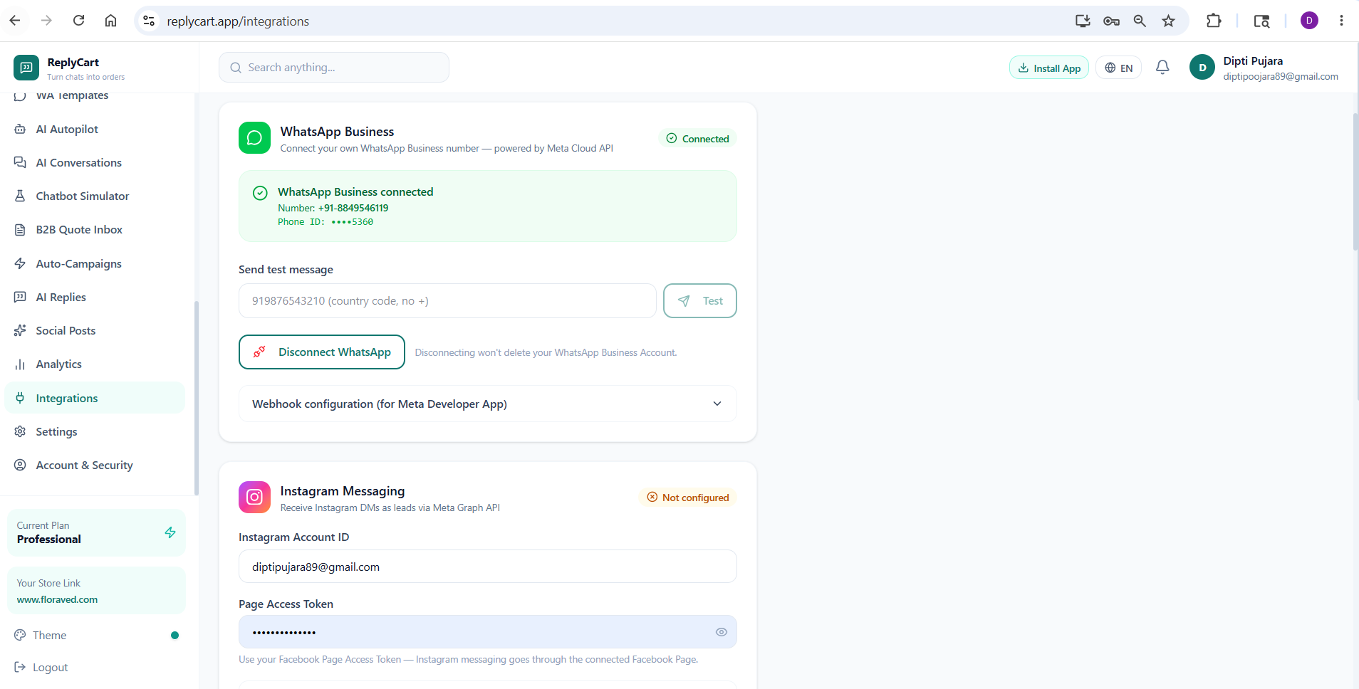Open the EN language selector

(x=1118, y=68)
